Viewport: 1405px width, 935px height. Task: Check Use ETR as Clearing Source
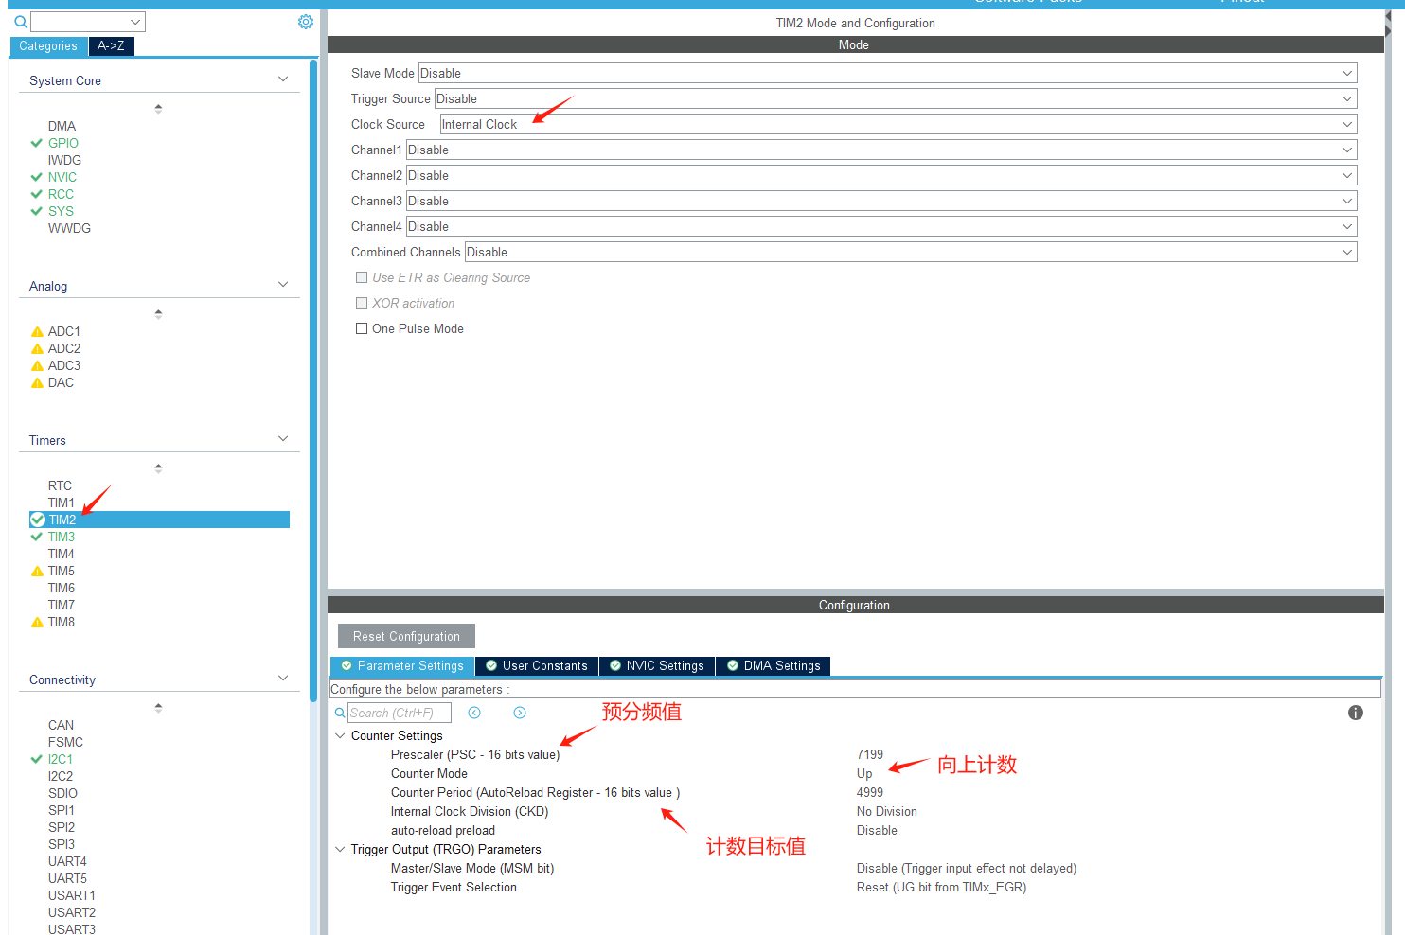point(362,277)
